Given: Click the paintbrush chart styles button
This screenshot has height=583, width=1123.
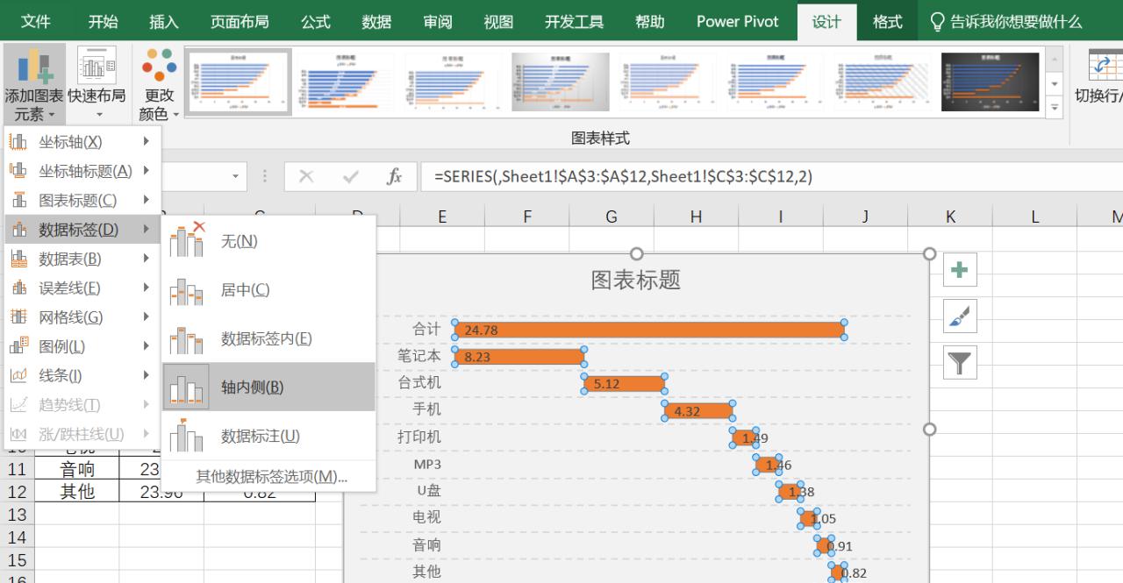Looking at the screenshot, I should tap(960, 316).
